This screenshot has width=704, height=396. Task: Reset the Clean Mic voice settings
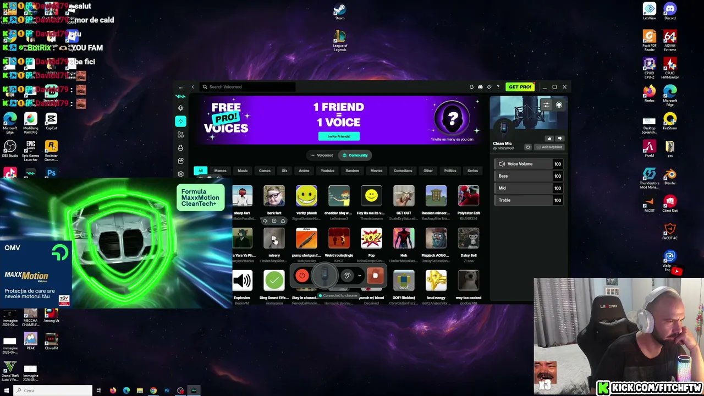coord(528,147)
